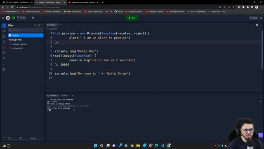Go back with browser back arrow
Image resolution: width=264 pixels, height=149 pixels.
coord(3,7)
